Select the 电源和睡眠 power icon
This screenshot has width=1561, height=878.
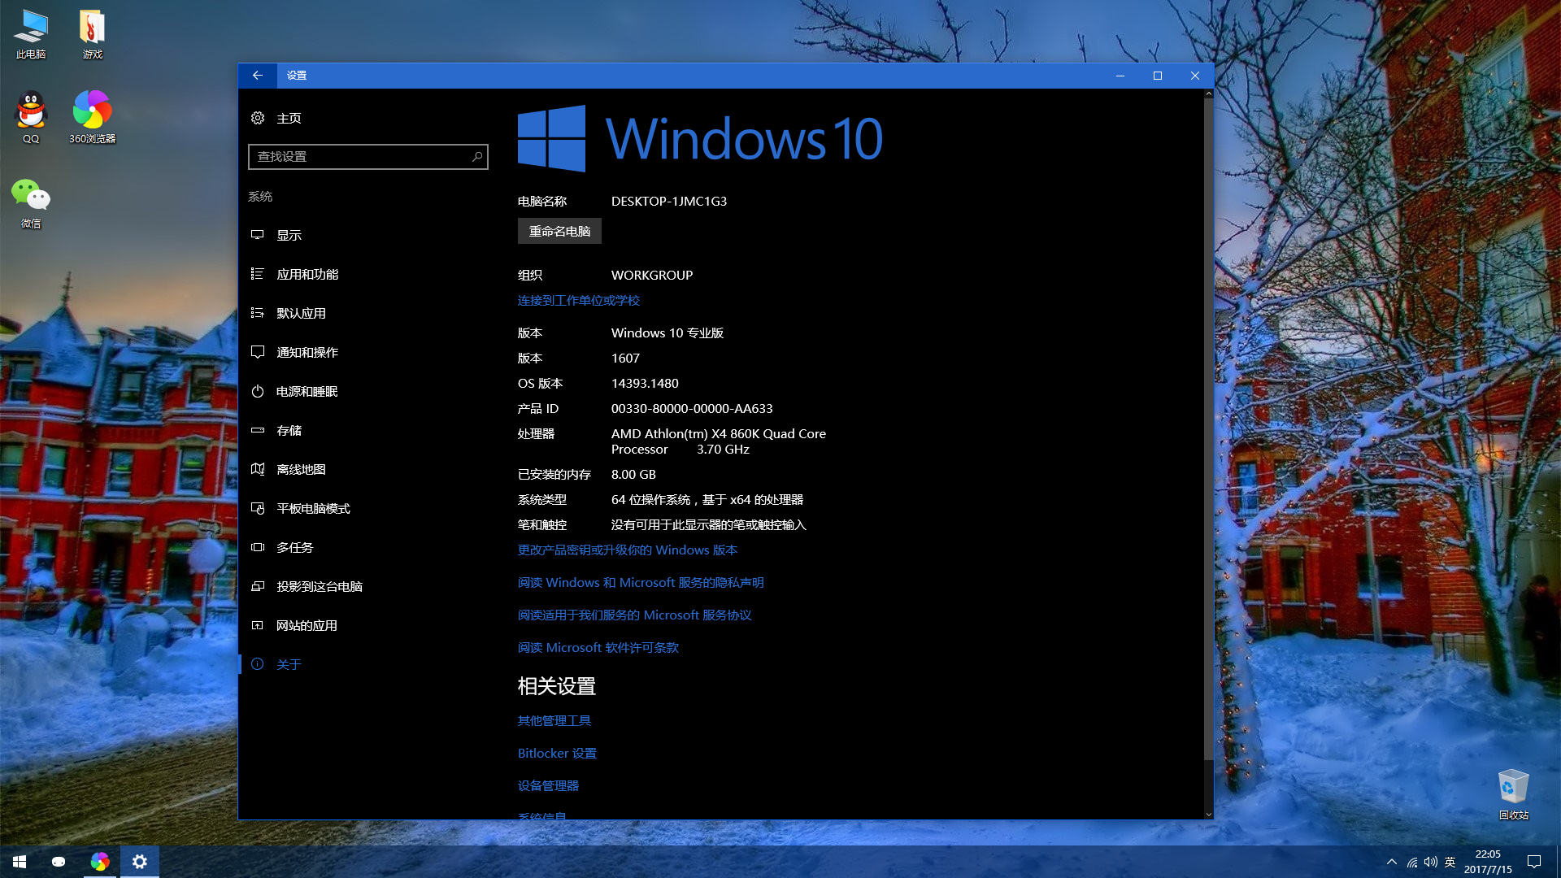[258, 391]
